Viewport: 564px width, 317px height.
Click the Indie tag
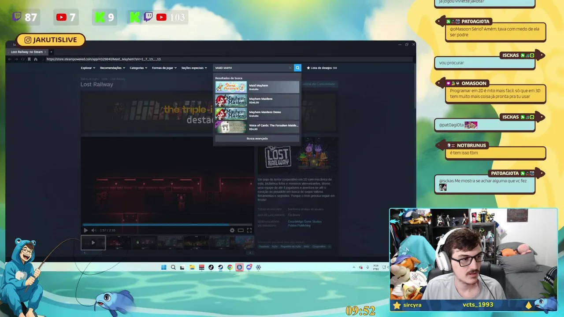pyautogui.click(x=306, y=247)
